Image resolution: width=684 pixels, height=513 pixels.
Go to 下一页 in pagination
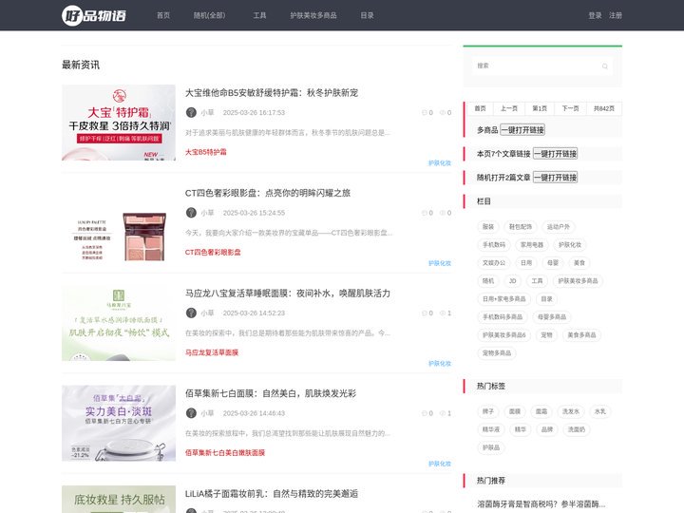(570, 108)
